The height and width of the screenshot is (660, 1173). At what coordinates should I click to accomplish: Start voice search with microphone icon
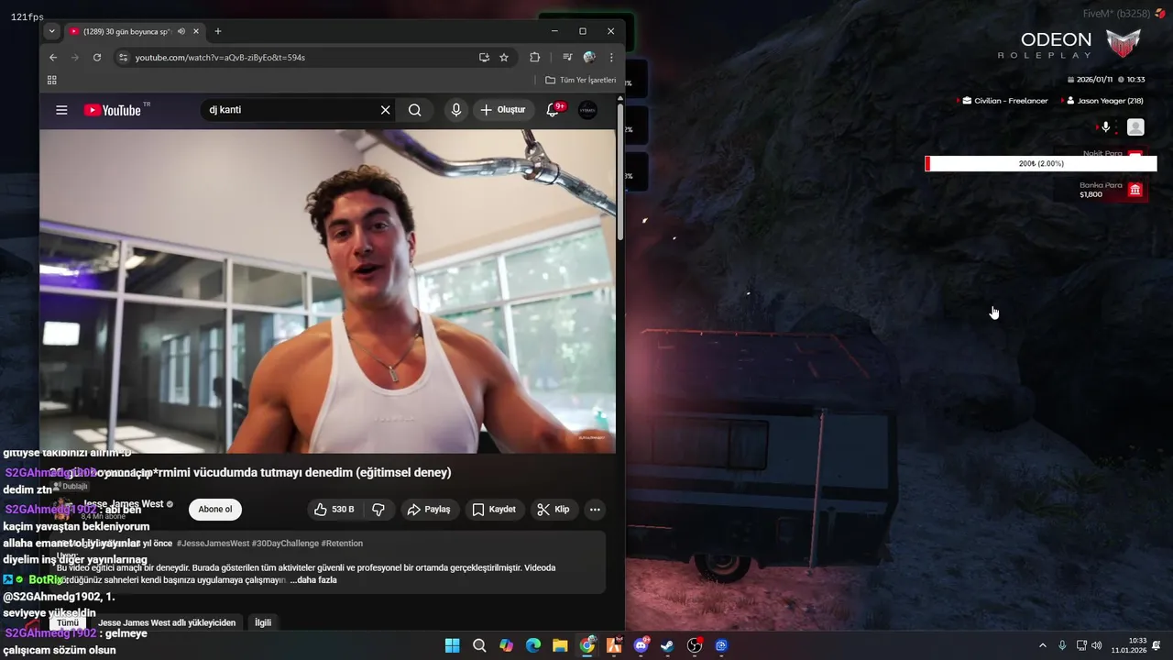click(455, 110)
